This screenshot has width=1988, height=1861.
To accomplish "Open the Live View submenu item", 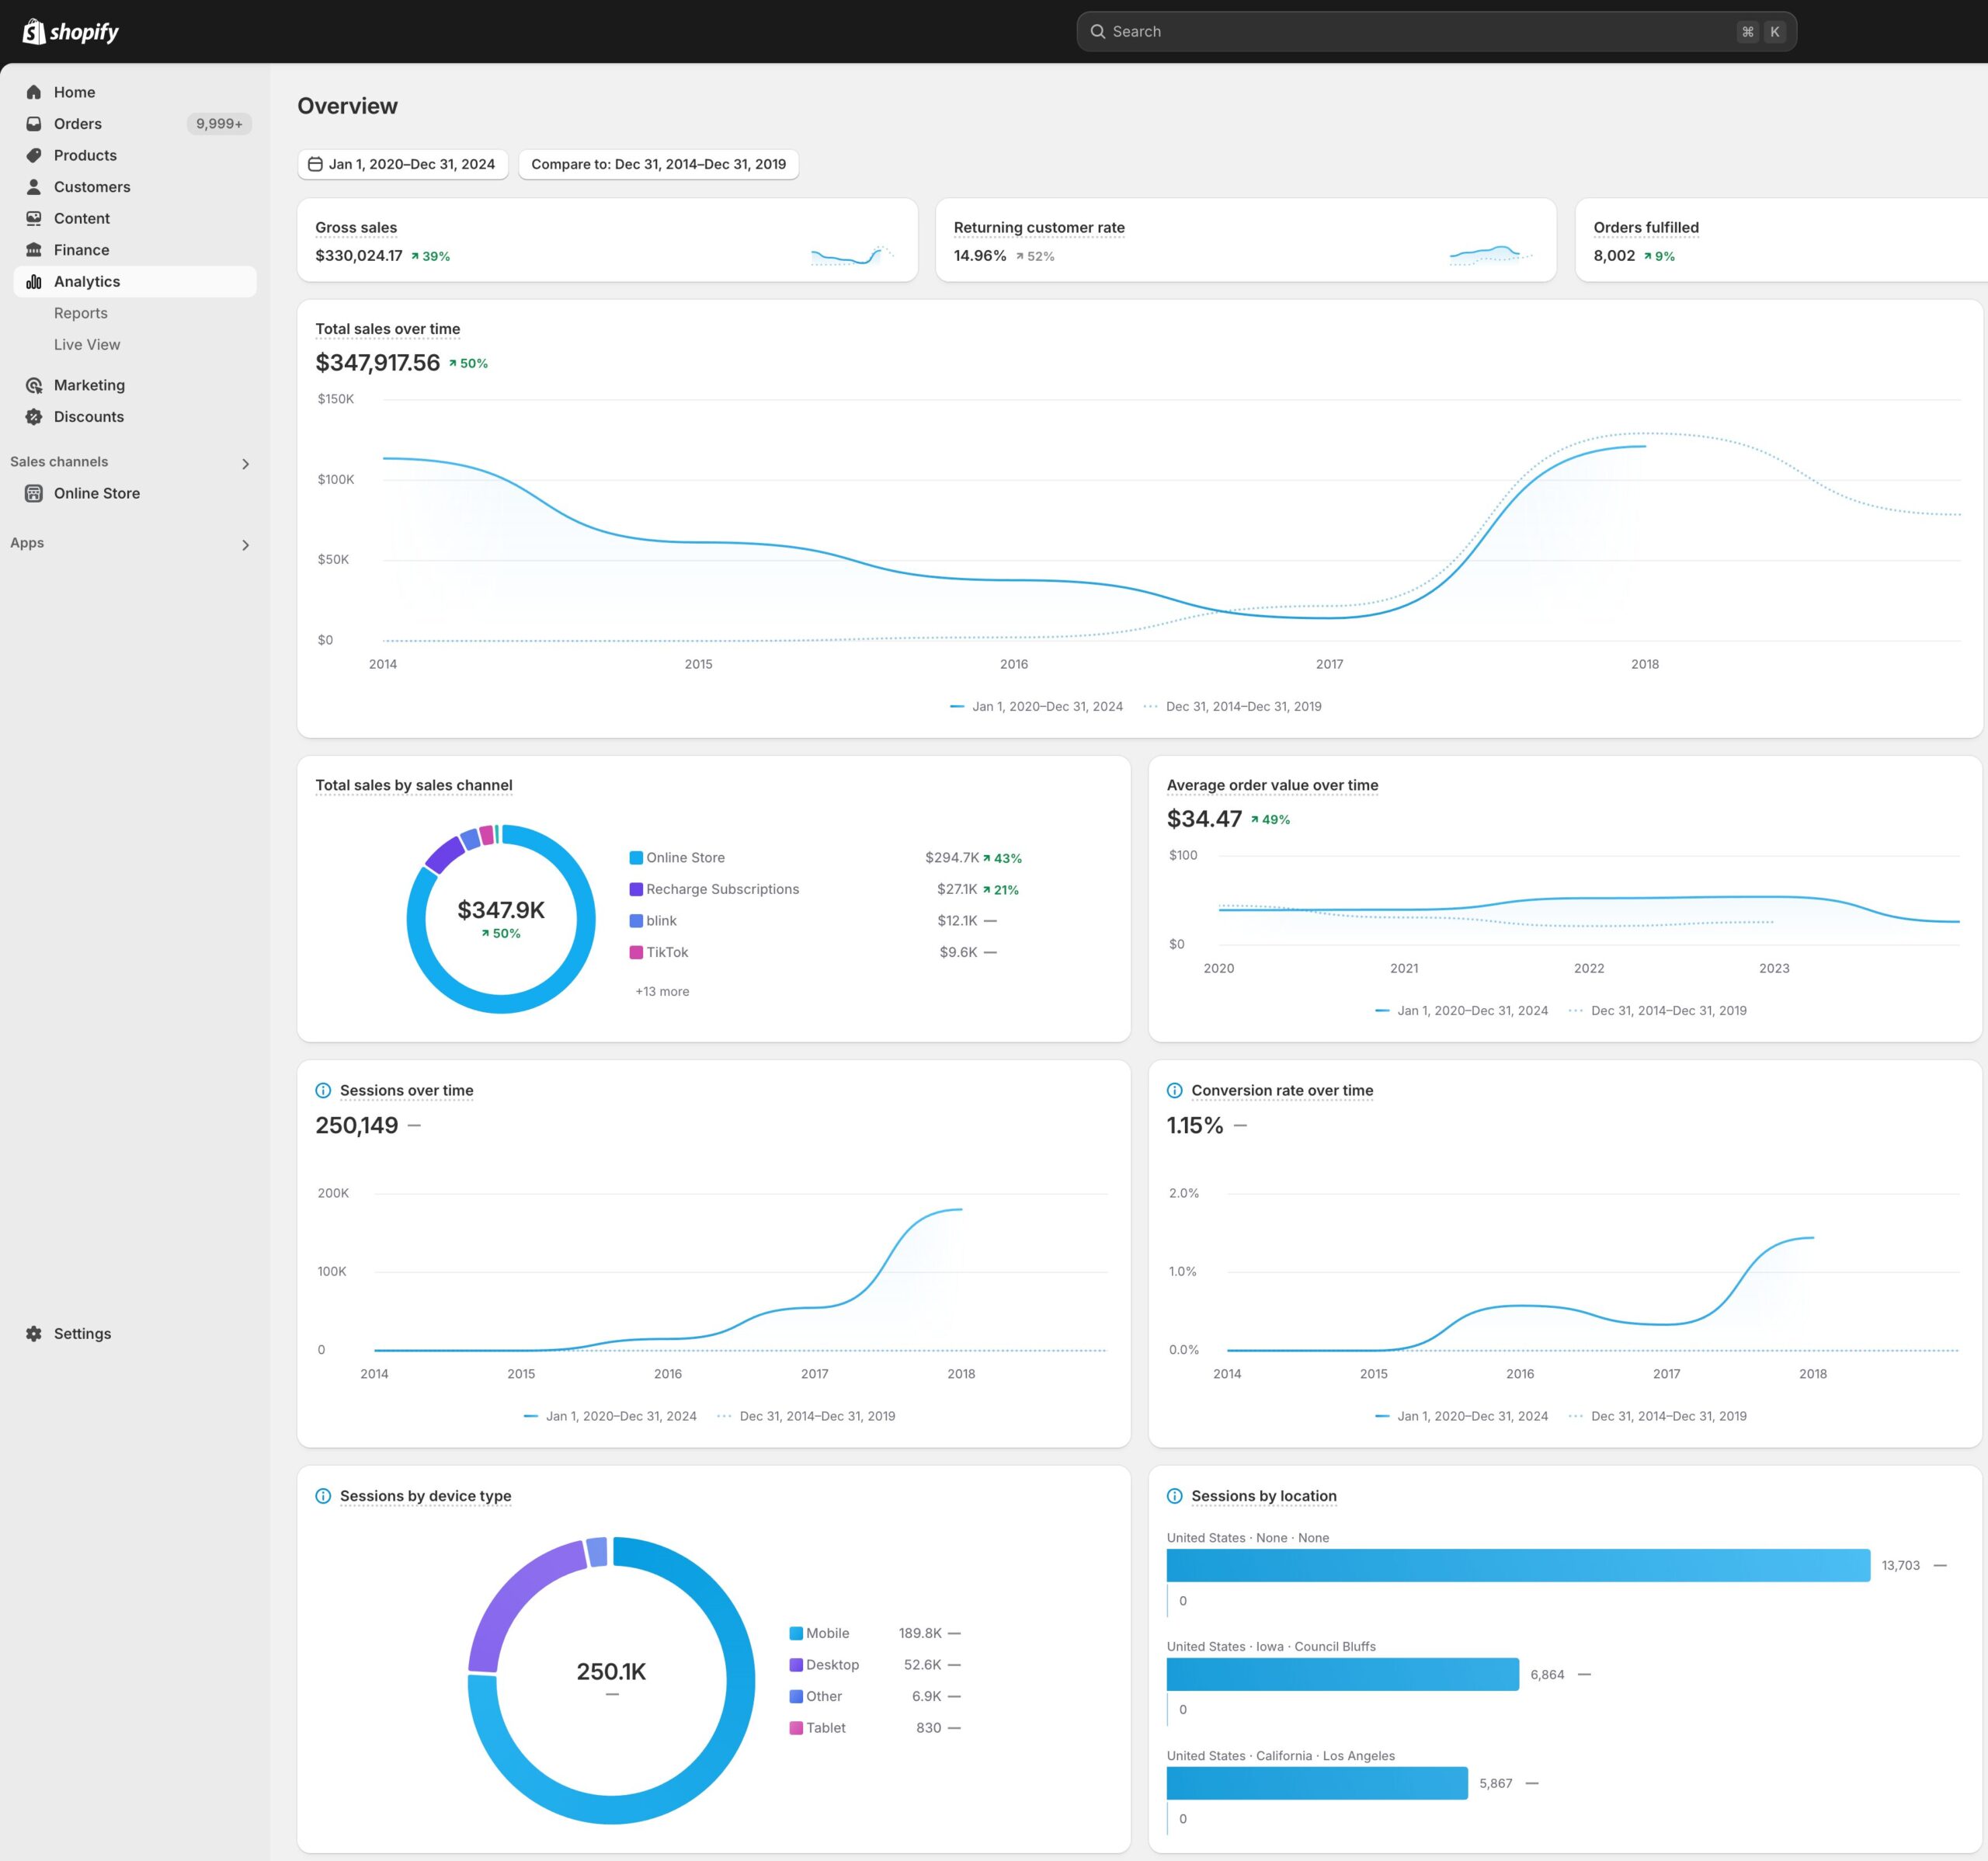I will pos(87,345).
